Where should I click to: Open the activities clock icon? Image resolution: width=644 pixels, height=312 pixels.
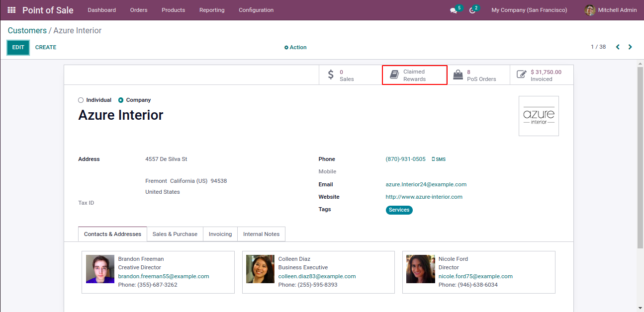point(472,10)
